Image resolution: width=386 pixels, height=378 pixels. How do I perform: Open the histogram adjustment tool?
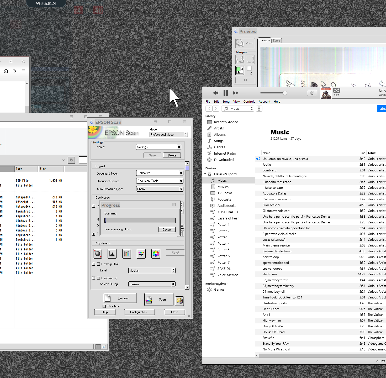coord(112,254)
